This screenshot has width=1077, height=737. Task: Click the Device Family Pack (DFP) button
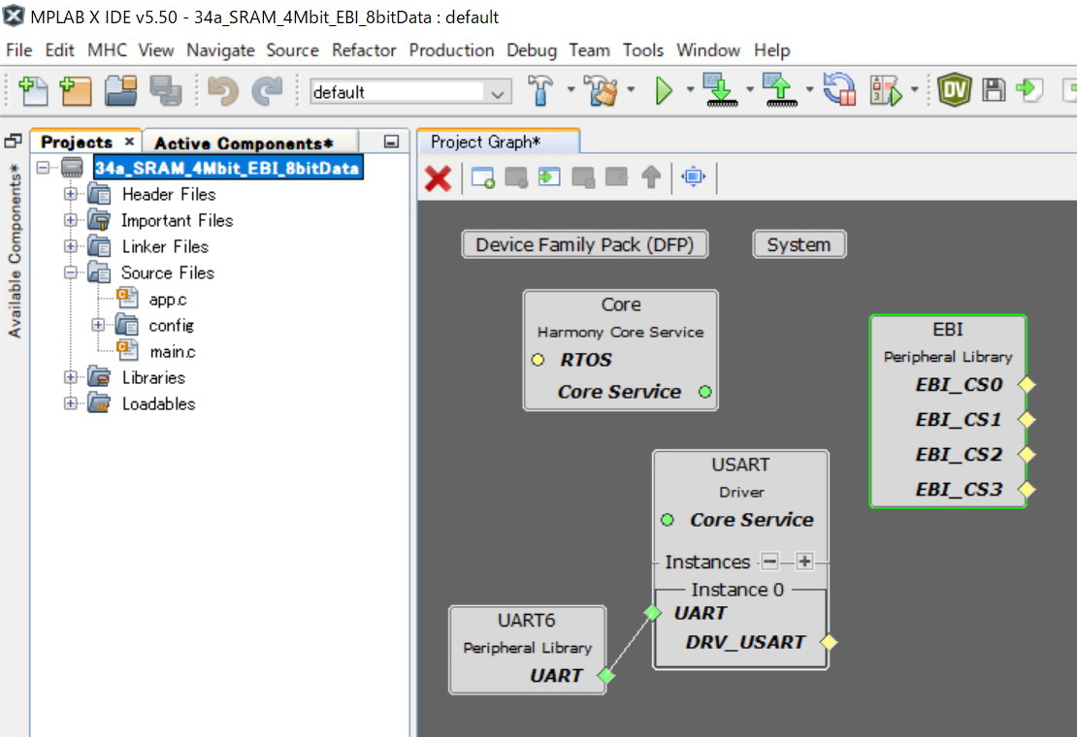coord(584,245)
